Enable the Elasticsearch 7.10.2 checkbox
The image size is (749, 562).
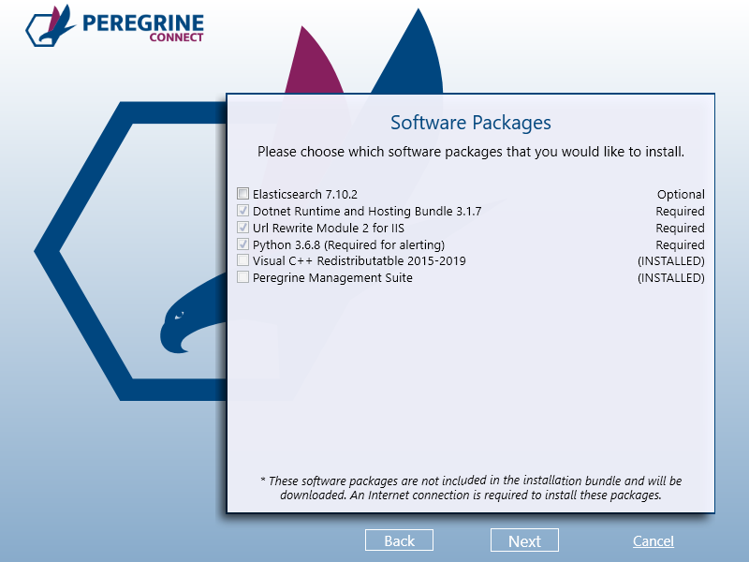[x=242, y=194]
